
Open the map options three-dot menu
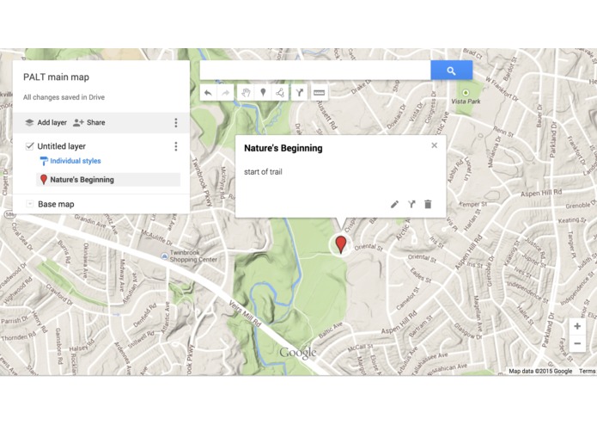point(176,122)
